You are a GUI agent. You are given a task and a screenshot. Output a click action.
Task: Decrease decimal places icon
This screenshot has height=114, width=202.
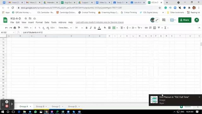coord(44,28)
